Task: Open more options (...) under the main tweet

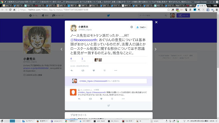Action: pyautogui.click(x=116, y=70)
